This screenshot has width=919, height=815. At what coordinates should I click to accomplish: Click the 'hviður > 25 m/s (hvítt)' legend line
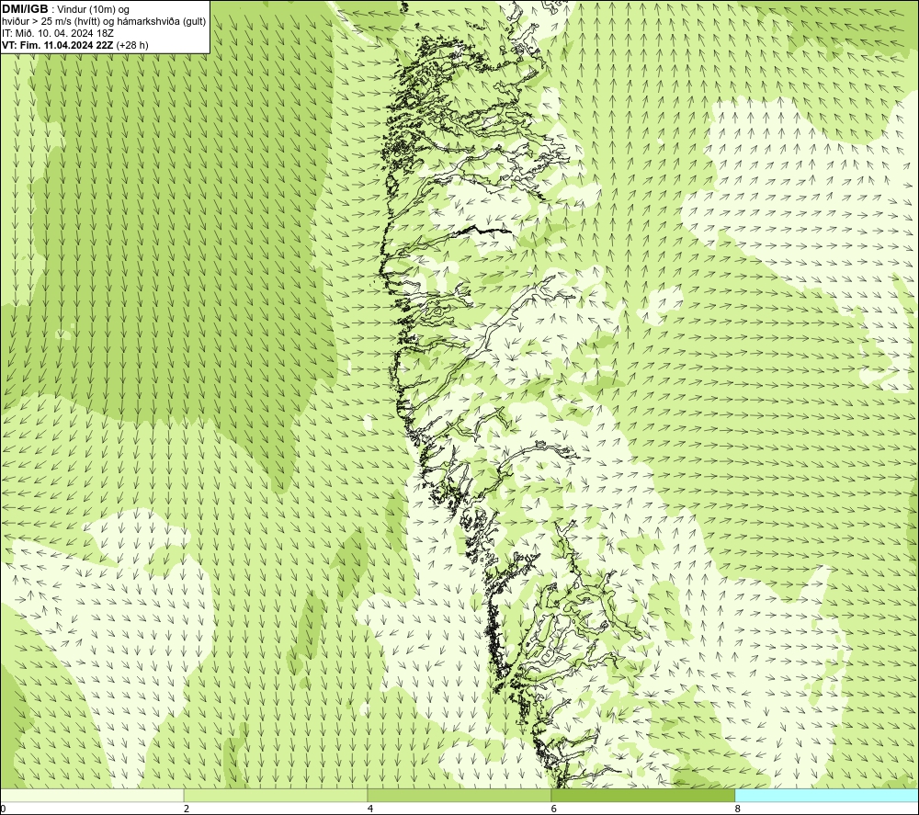pyautogui.click(x=104, y=21)
